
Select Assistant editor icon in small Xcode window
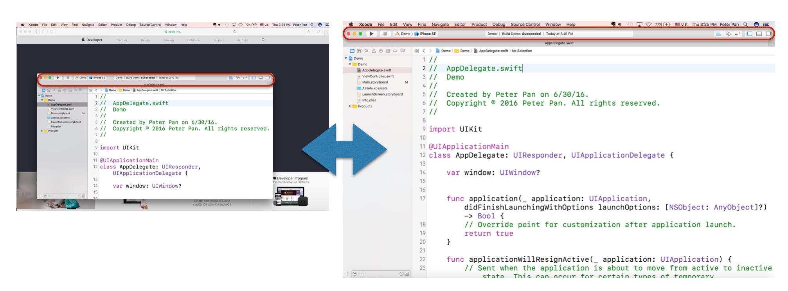pyautogui.click(x=237, y=78)
